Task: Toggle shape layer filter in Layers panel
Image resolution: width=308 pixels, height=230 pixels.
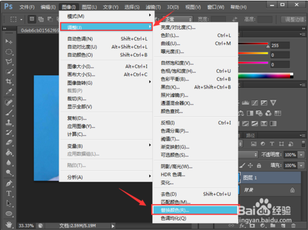Action: click(x=281, y=144)
